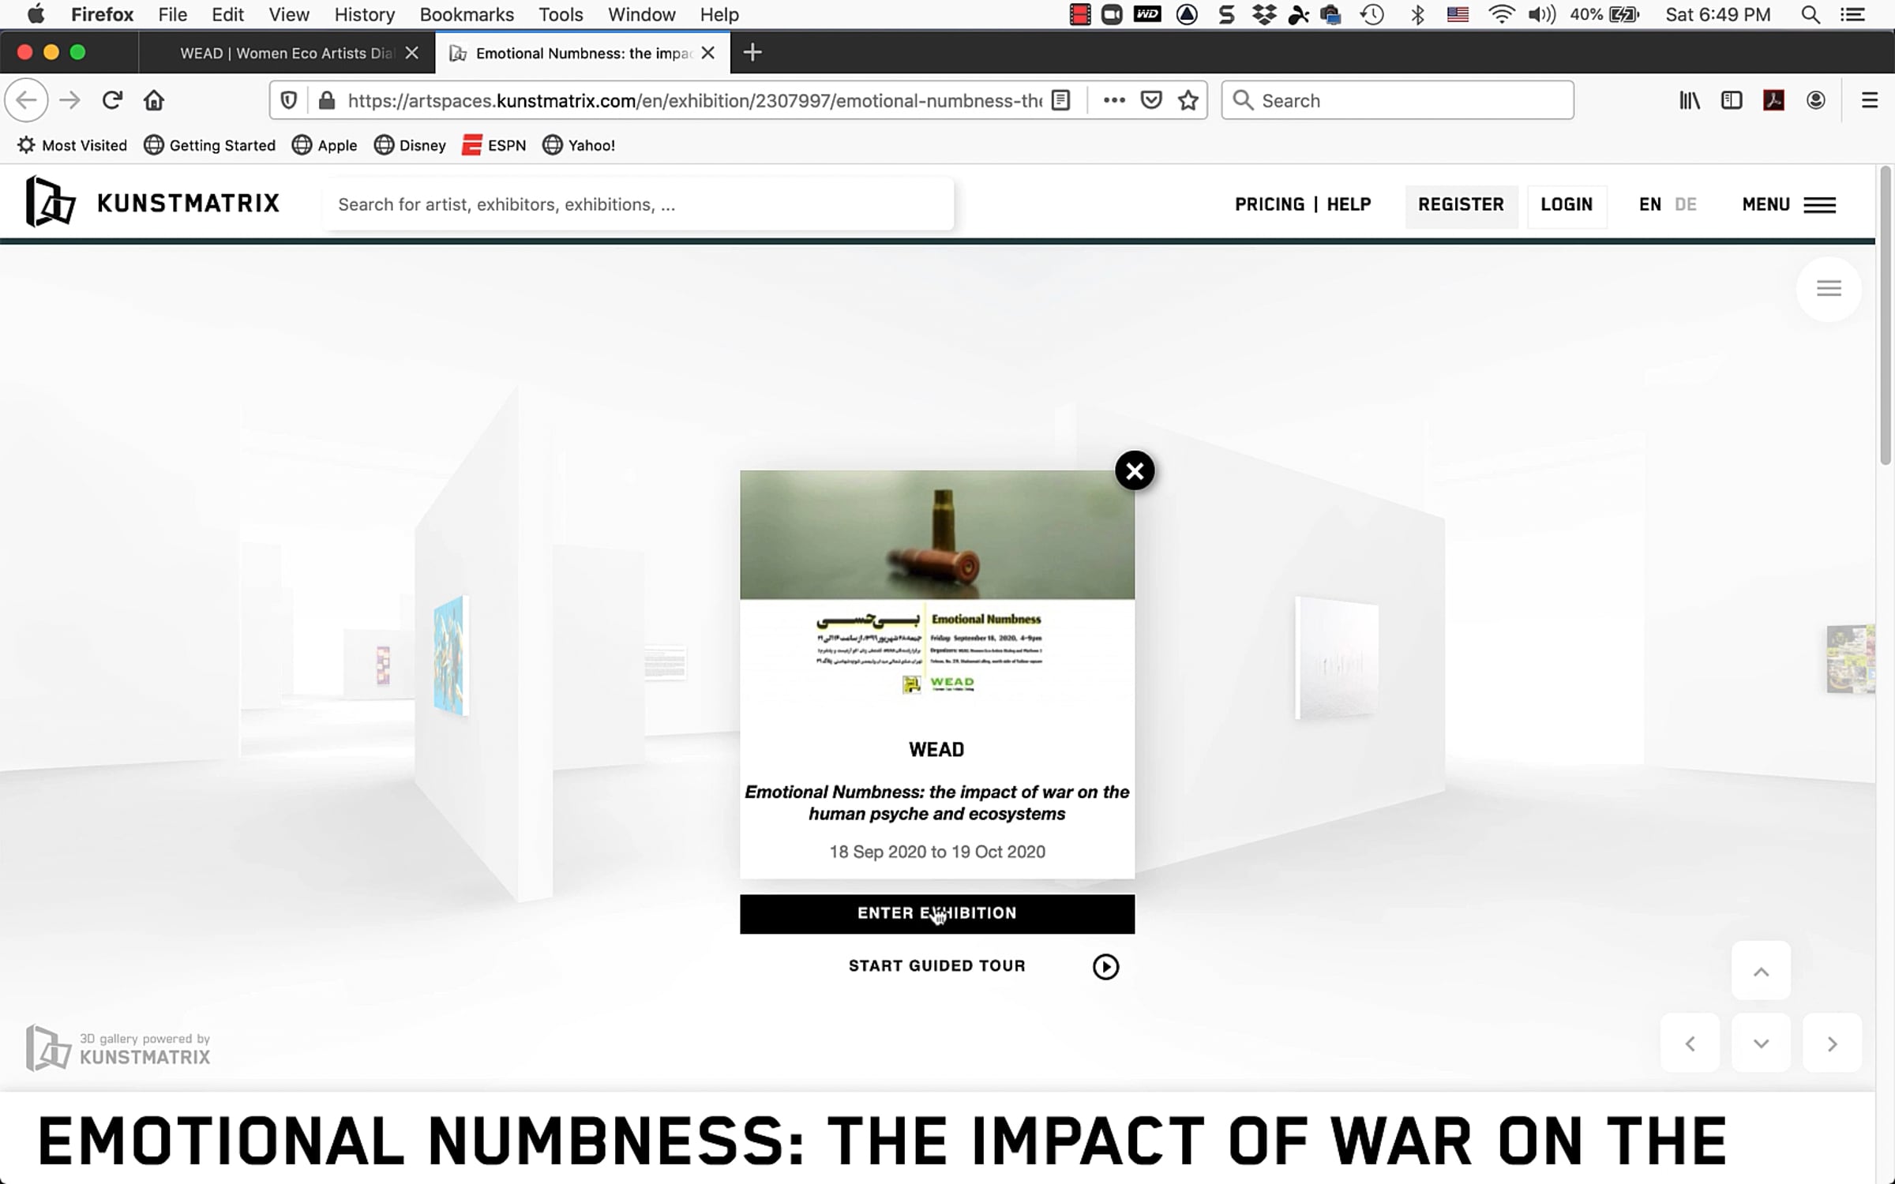This screenshot has height=1184, width=1895.
Task: Switch to WEAD Women Eco Artists tab
Action: click(x=287, y=53)
